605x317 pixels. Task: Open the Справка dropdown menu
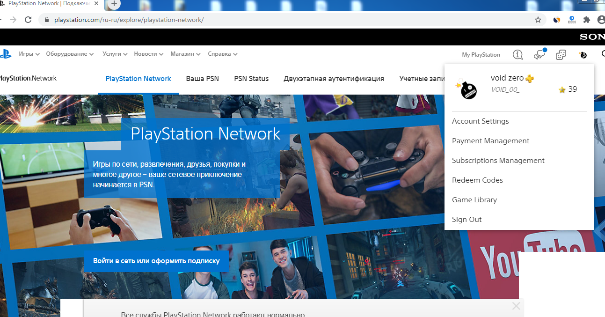coord(222,54)
